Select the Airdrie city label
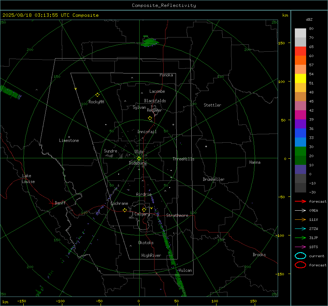 pyautogui.click(x=144, y=194)
